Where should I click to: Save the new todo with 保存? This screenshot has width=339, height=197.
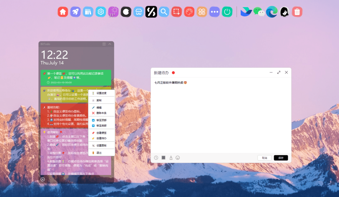tap(280, 158)
